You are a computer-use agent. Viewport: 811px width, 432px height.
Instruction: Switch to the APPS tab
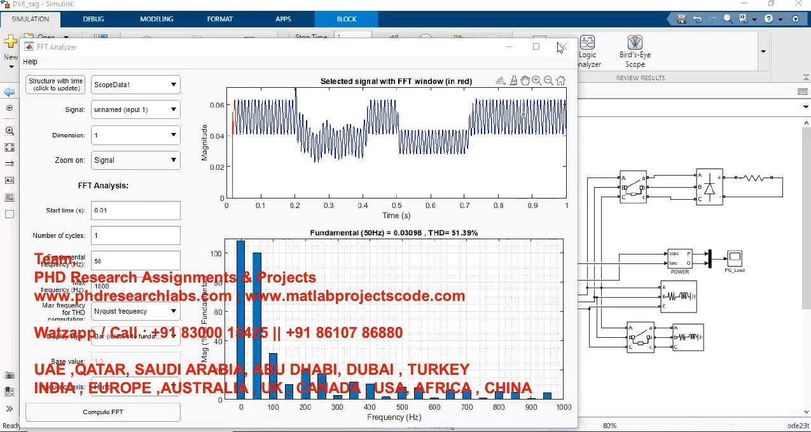point(283,19)
